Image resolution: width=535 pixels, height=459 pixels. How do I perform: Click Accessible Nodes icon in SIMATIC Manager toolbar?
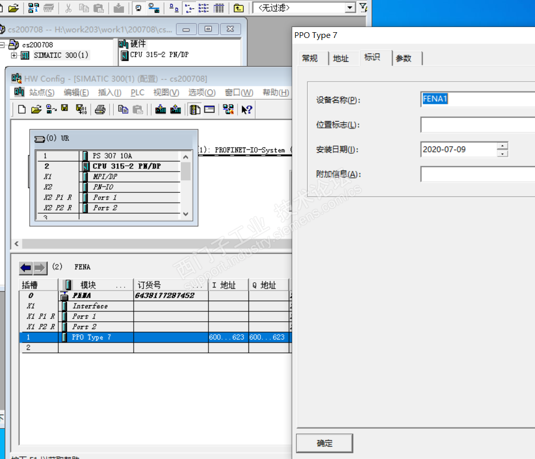coord(33,8)
